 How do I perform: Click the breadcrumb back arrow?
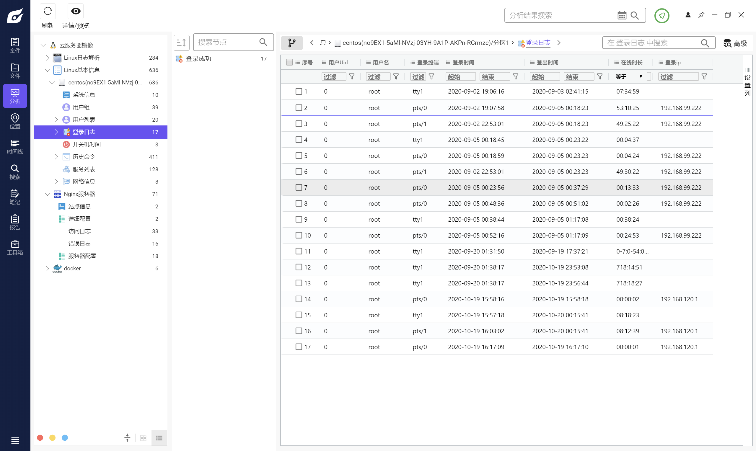[x=312, y=43]
